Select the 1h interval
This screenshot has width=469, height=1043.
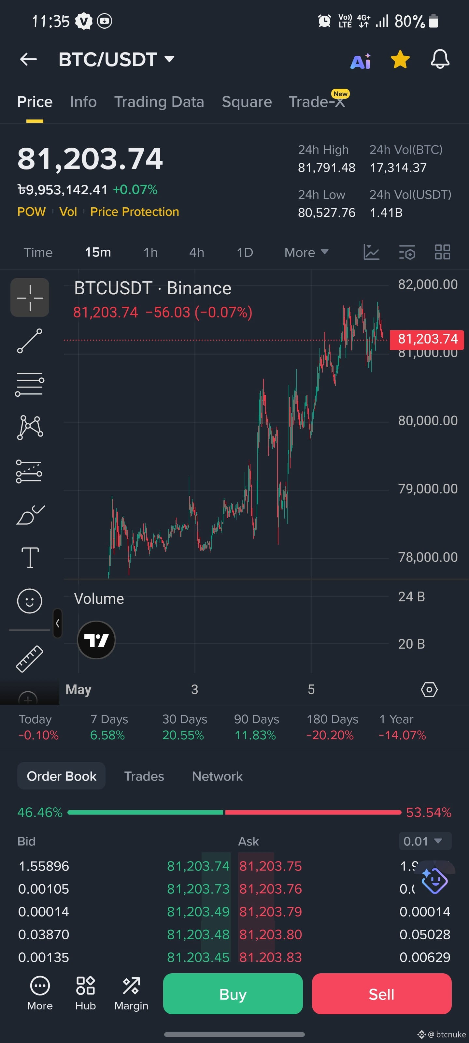point(150,252)
